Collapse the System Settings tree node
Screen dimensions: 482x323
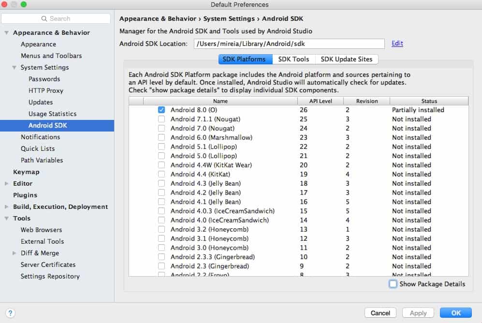tap(14, 67)
